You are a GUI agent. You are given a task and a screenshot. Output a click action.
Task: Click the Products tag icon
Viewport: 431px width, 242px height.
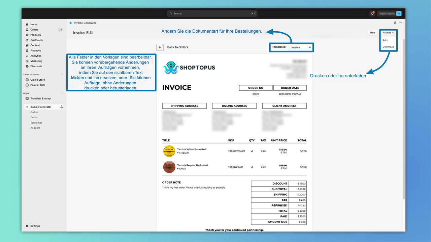(x=27, y=35)
